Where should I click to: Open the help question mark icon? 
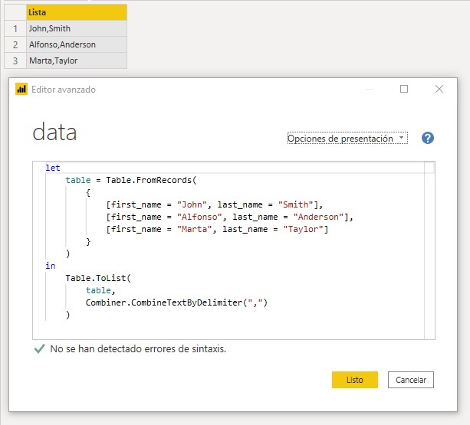pos(427,138)
